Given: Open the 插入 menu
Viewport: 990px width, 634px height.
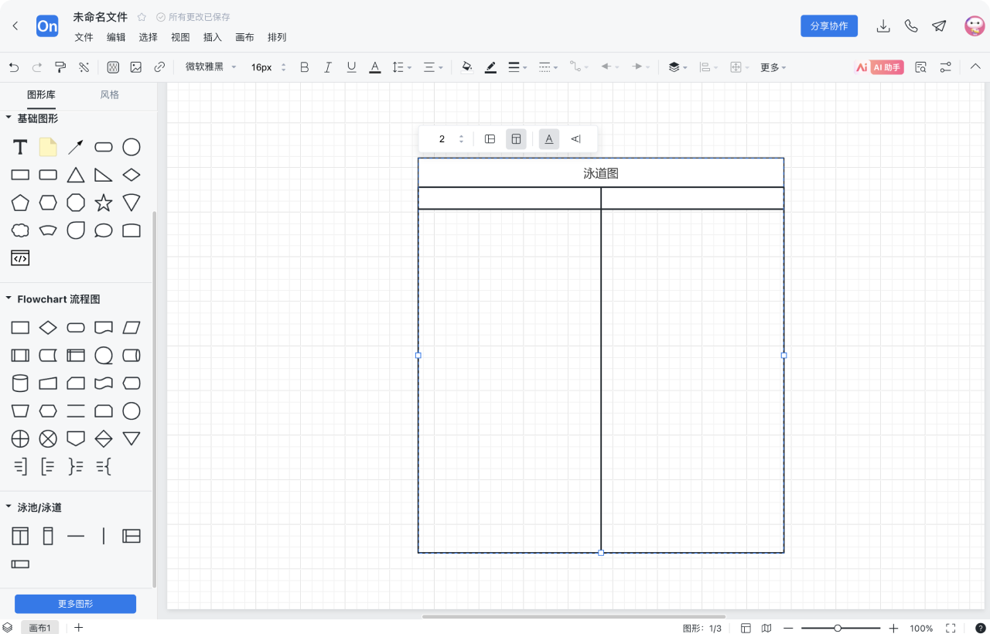Looking at the screenshot, I should click(212, 37).
